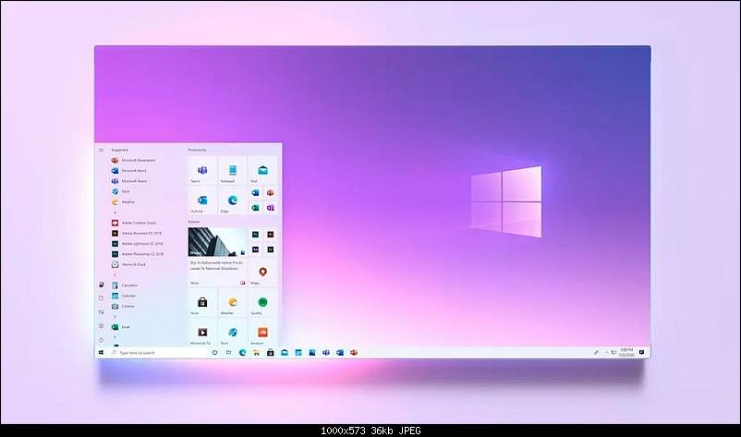
Task: Click the Spotify tile
Action: coord(262,302)
